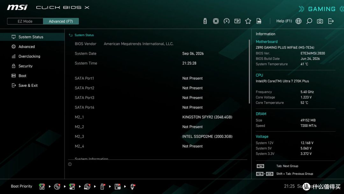Screen dimensions: 344x194
Task: Click the info circle icon below settings list
Action: tap(70, 164)
